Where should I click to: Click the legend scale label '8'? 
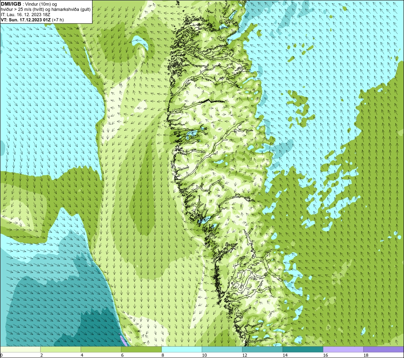[162, 356]
